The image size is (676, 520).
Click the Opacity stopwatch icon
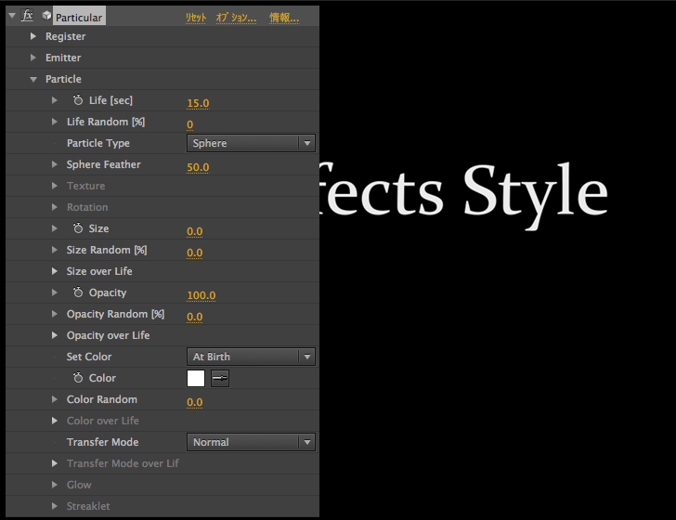click(x=78, y=292)
